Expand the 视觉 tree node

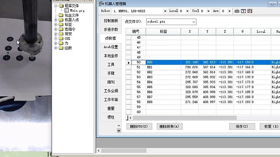click(56, 34)
